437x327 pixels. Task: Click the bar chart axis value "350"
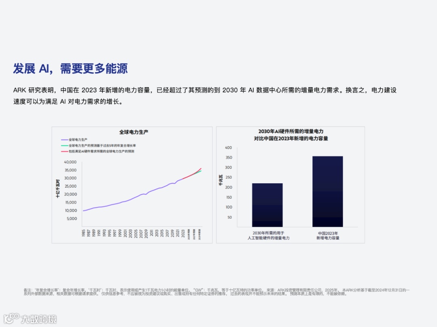[229, 157]
